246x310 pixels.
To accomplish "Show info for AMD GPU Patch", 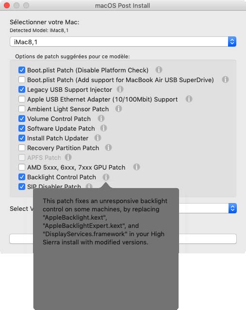I will coord(136,167).
